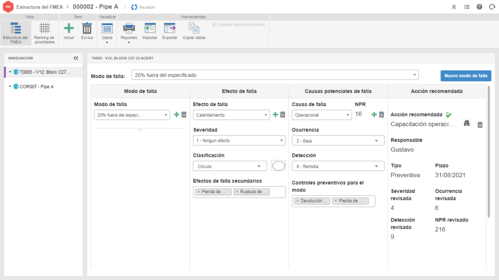Screen dimensions: 499x280
Task: Click the Circulo classification symbol swatch
Action: click(x=278, y=166)
